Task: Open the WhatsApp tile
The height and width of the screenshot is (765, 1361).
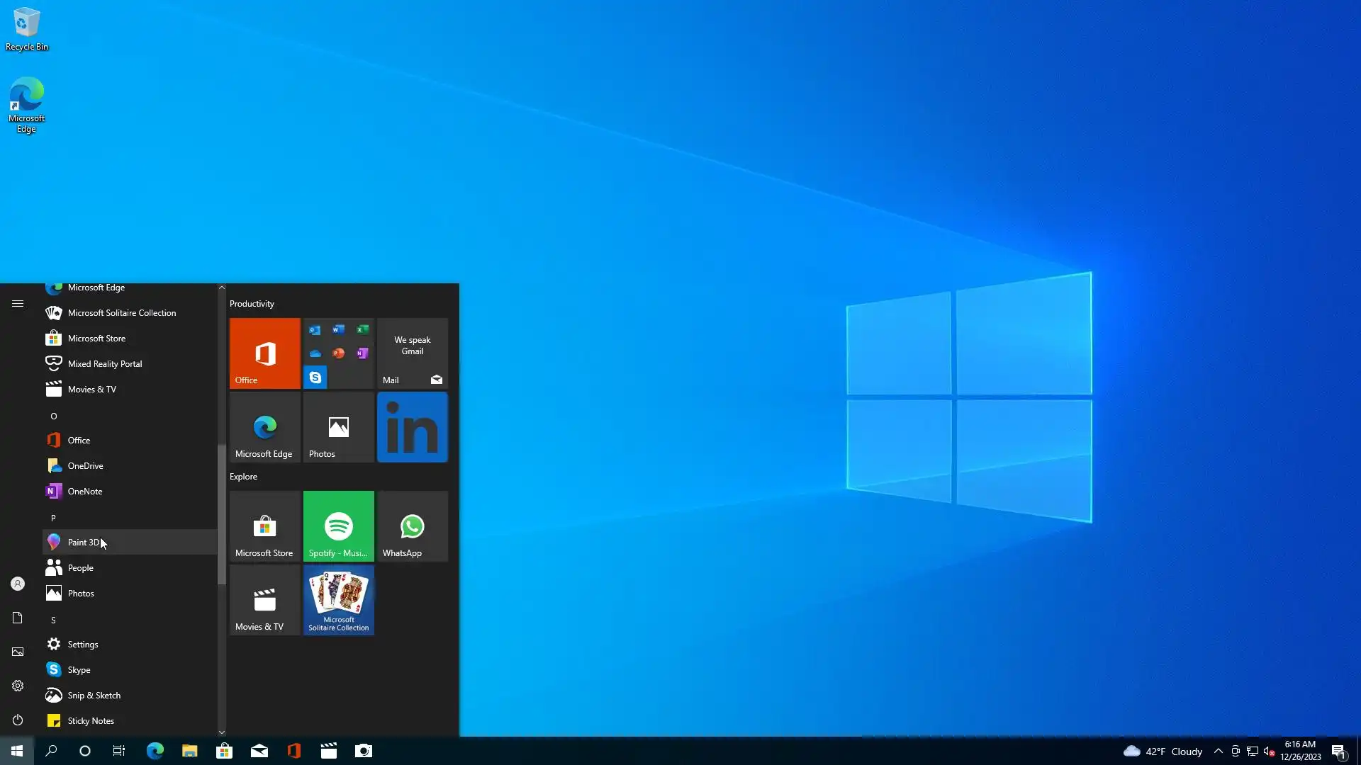Action: point(412,526)
